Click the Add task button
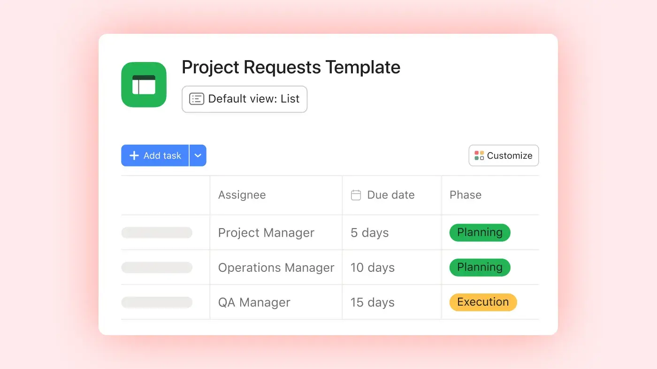Image resolution: width=657 pixels, height=369 pixels. [155, 155]
